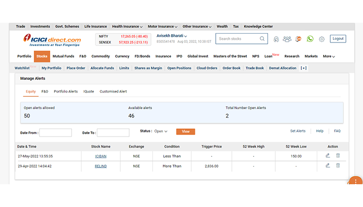
Task: Open the Avisekh Bharati account dropdown
Action: tap(172, 36)
